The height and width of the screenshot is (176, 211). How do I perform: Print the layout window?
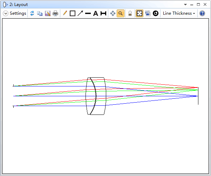click(x=55, y=13)
